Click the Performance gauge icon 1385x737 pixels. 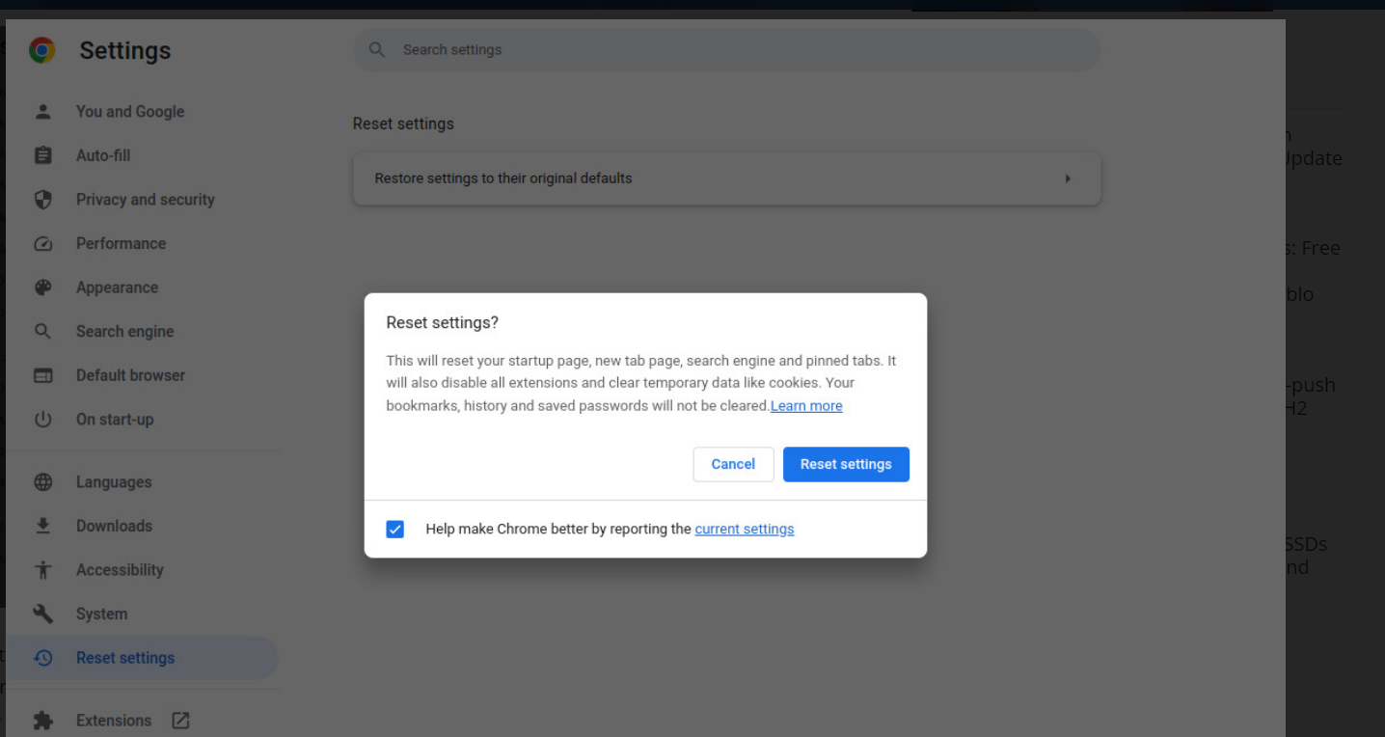tap(42, 244)
